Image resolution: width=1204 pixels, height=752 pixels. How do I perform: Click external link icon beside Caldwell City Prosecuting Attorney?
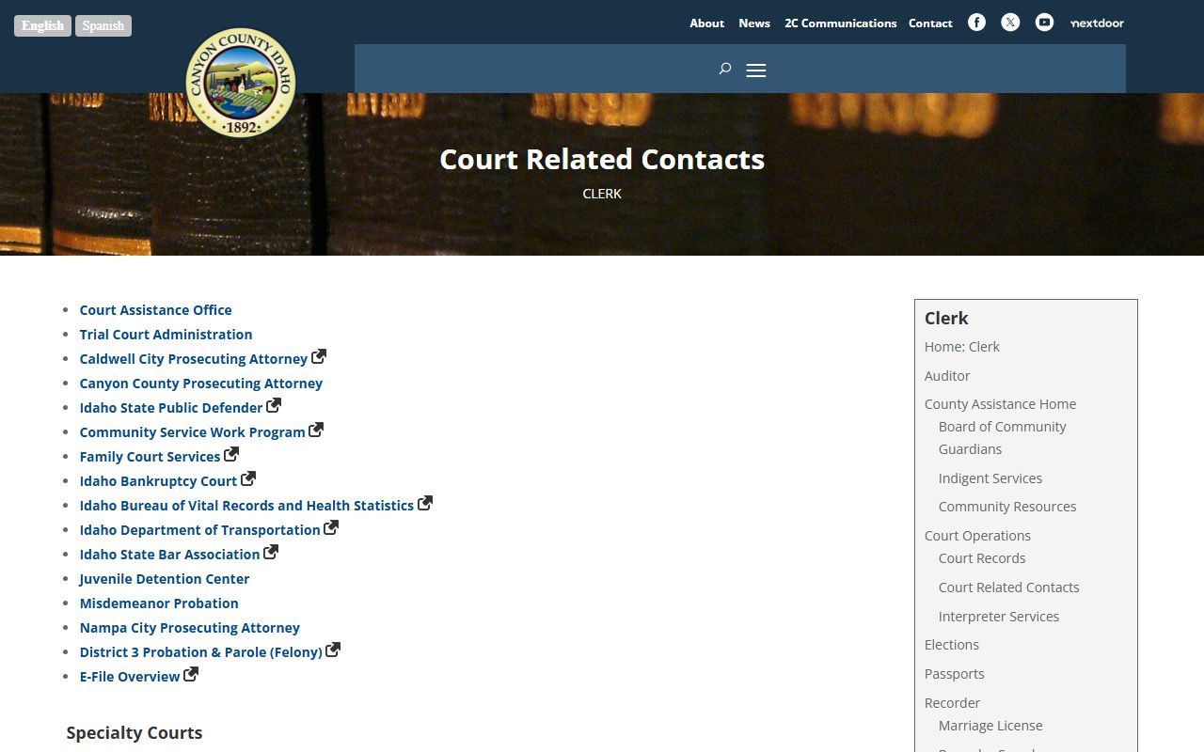click(319, 357)
